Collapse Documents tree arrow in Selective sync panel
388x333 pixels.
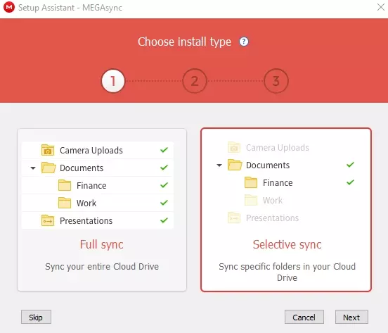(x=219, y=165)
